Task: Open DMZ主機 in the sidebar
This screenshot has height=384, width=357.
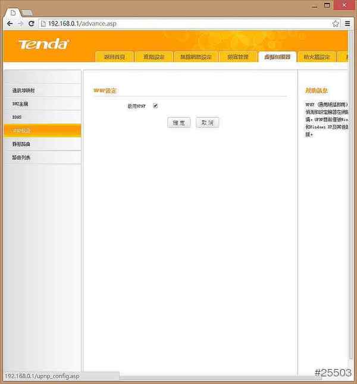Action: [x=43, y=104]
